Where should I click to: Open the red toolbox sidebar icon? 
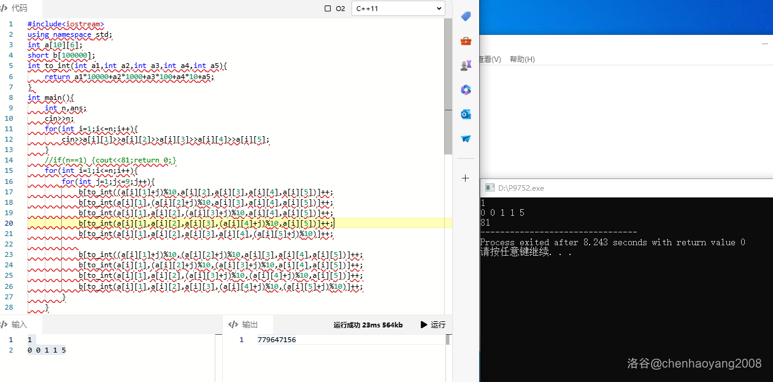tap(466, 41)
